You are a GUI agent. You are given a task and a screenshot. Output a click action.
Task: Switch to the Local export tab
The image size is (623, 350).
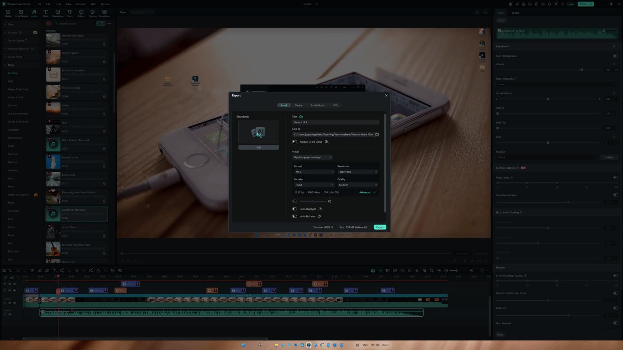(284, 105)
